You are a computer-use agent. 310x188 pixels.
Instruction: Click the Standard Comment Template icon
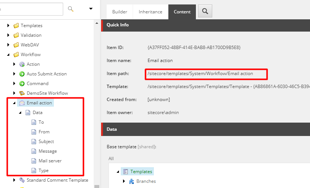click(22, 180)
